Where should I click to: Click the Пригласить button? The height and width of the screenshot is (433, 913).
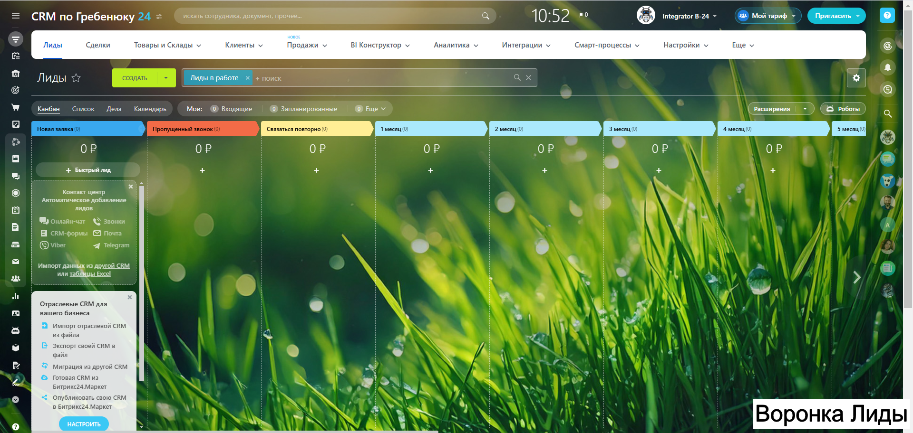[833, 16]
